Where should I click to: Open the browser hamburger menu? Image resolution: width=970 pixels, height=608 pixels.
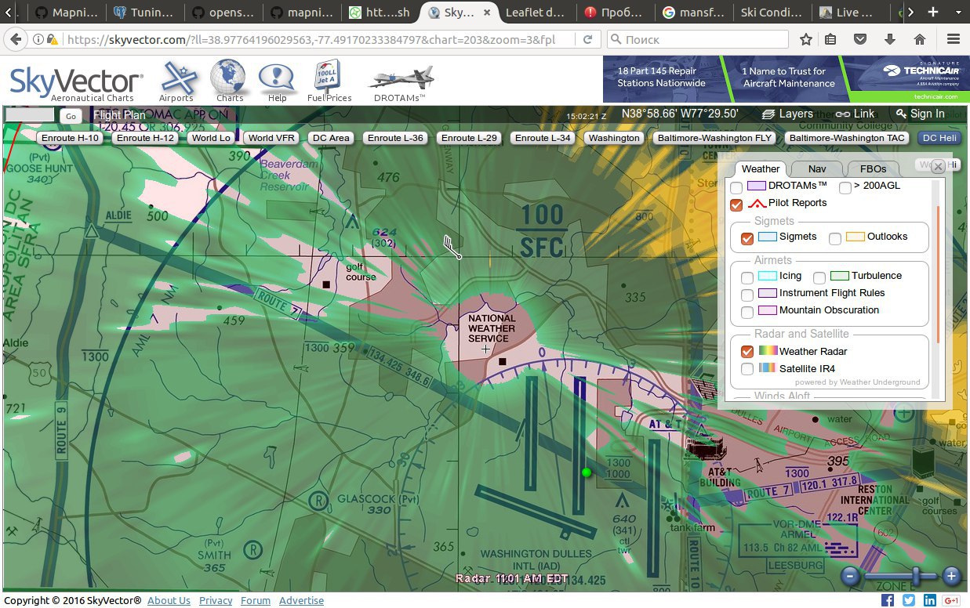(x=954, y=39)
